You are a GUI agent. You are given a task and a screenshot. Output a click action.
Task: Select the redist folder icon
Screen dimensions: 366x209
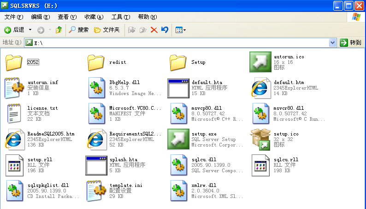96,62
